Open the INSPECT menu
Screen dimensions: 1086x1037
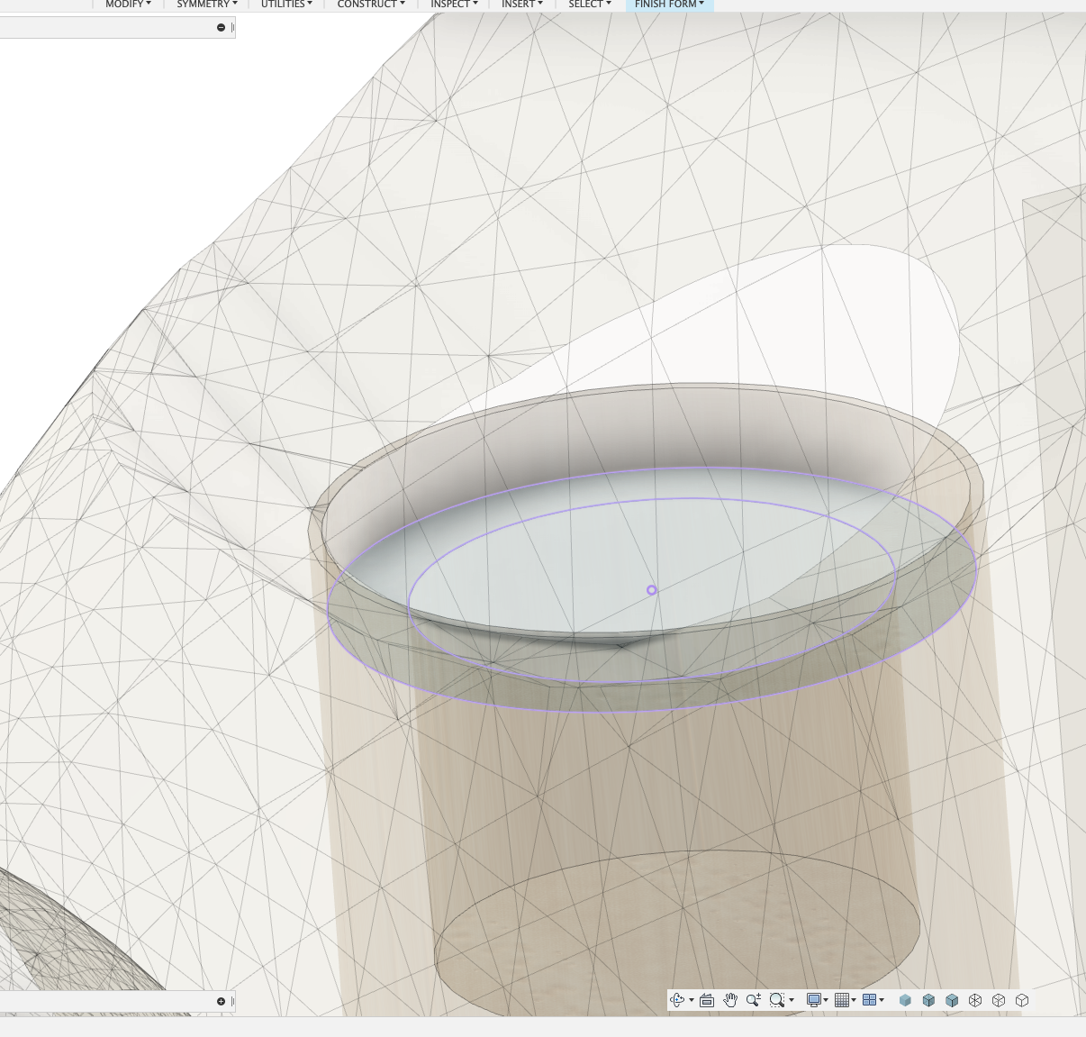point(451,5)
